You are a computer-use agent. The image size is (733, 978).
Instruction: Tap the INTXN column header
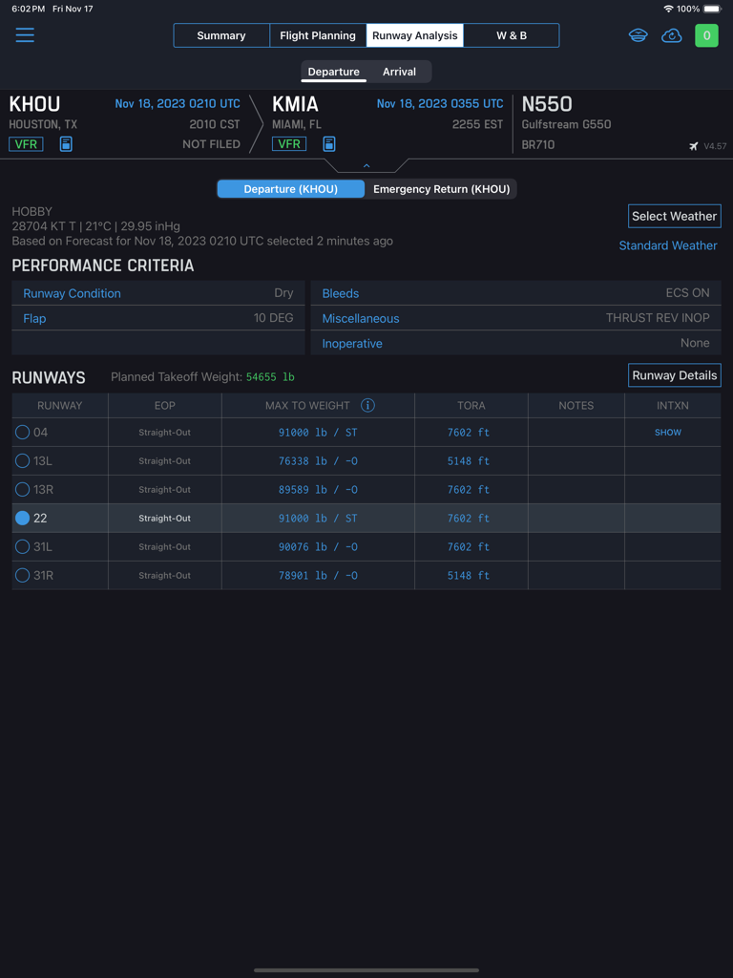[673, 405]
